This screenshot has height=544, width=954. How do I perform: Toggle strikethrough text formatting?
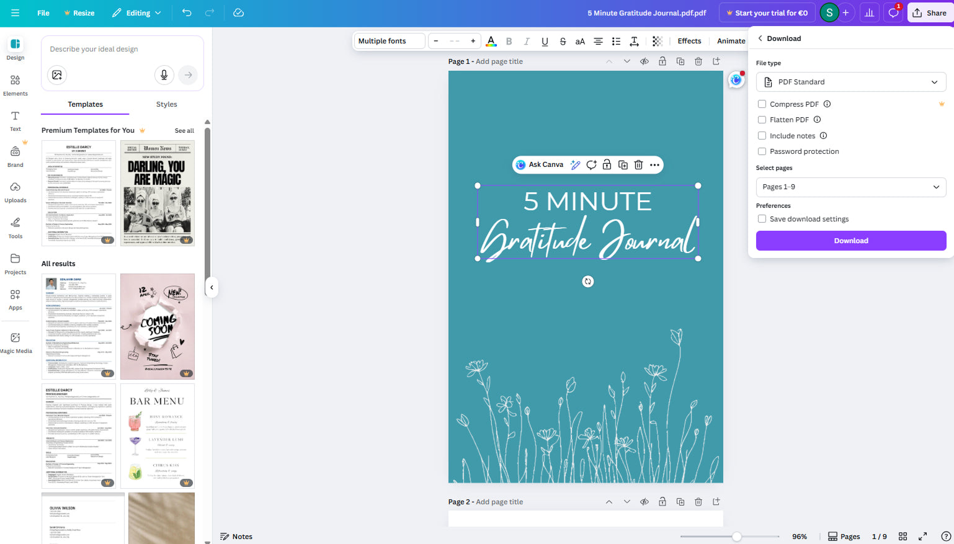(x=563, y=42)
